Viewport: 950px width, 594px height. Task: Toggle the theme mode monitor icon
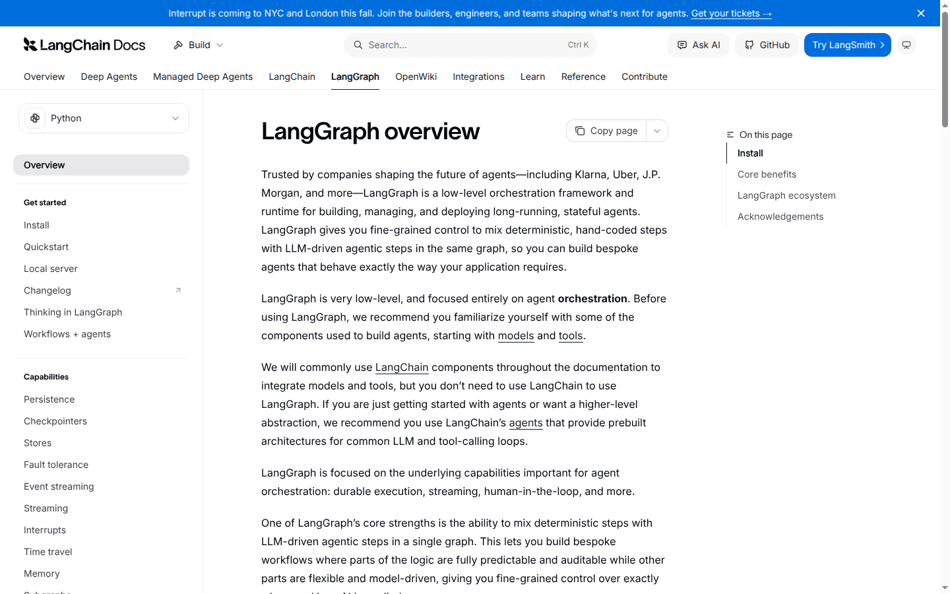click(906, 45)
